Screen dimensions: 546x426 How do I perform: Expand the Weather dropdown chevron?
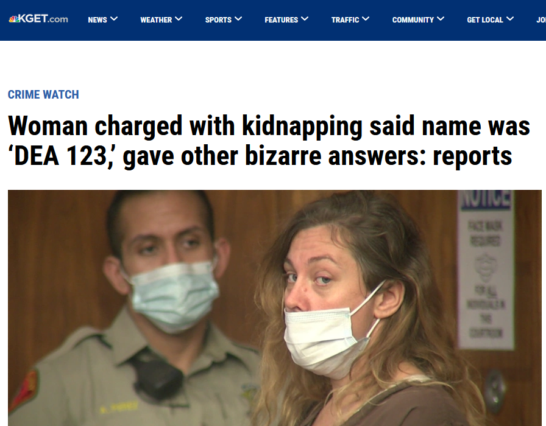[x=179, y=19]
